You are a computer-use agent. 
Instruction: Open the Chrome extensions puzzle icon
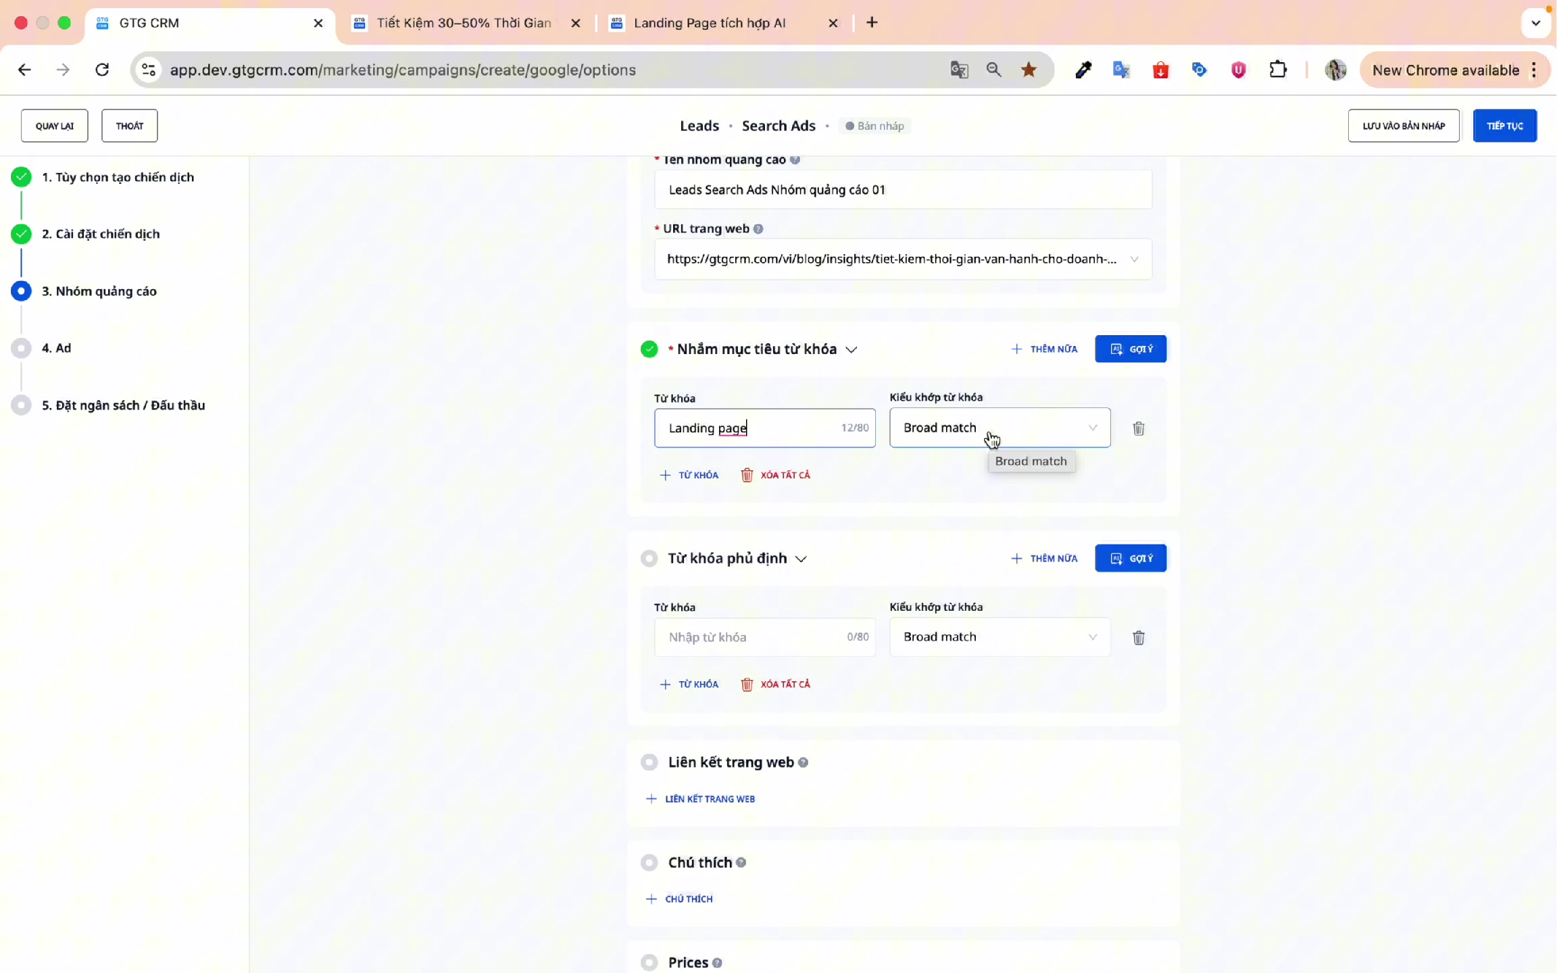click(1277, 70)
